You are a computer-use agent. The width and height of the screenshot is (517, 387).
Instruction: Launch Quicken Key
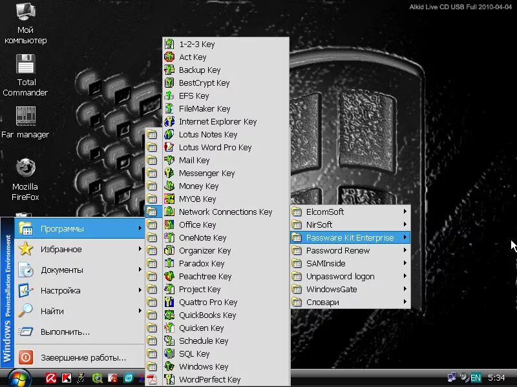(226, 328)
